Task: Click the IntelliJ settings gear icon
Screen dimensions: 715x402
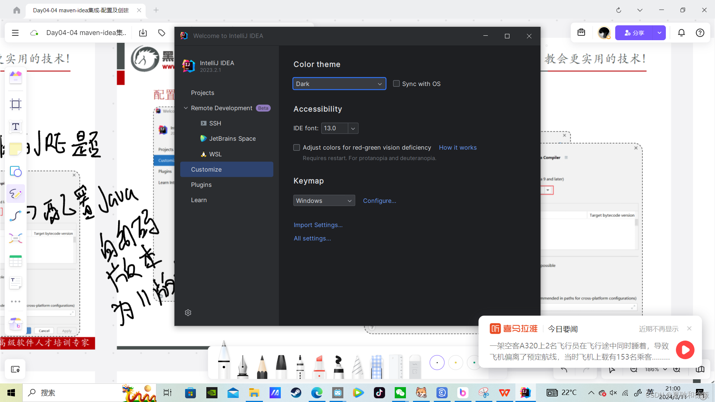Action: [188, 313]
